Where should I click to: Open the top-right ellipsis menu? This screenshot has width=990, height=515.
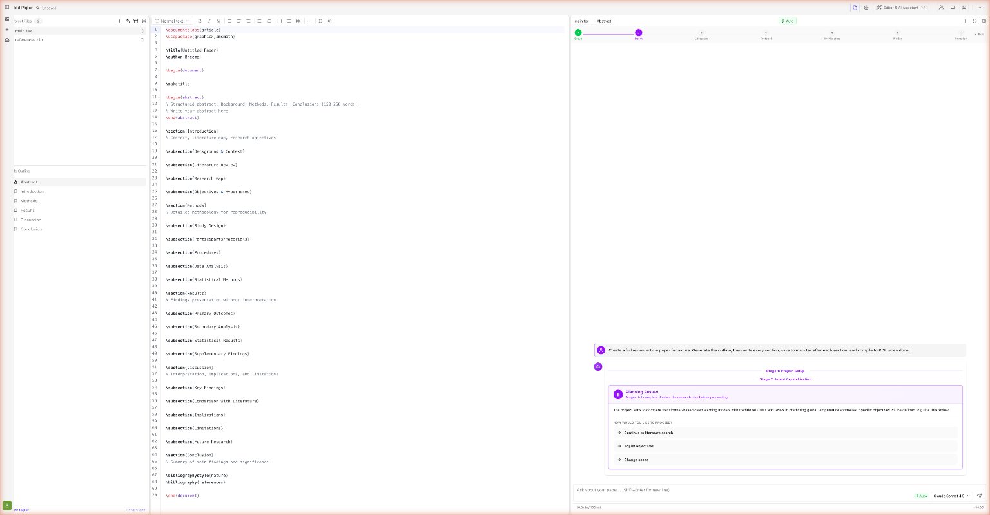click(x=980, y=8)
